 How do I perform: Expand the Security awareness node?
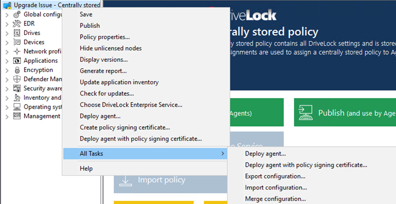7,89
